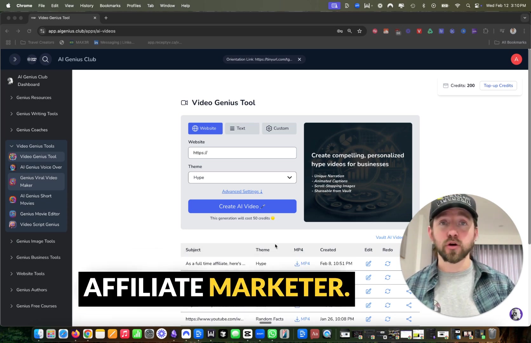Click Top-up Credits button
531x343 pixels.
tap(498, 85)
